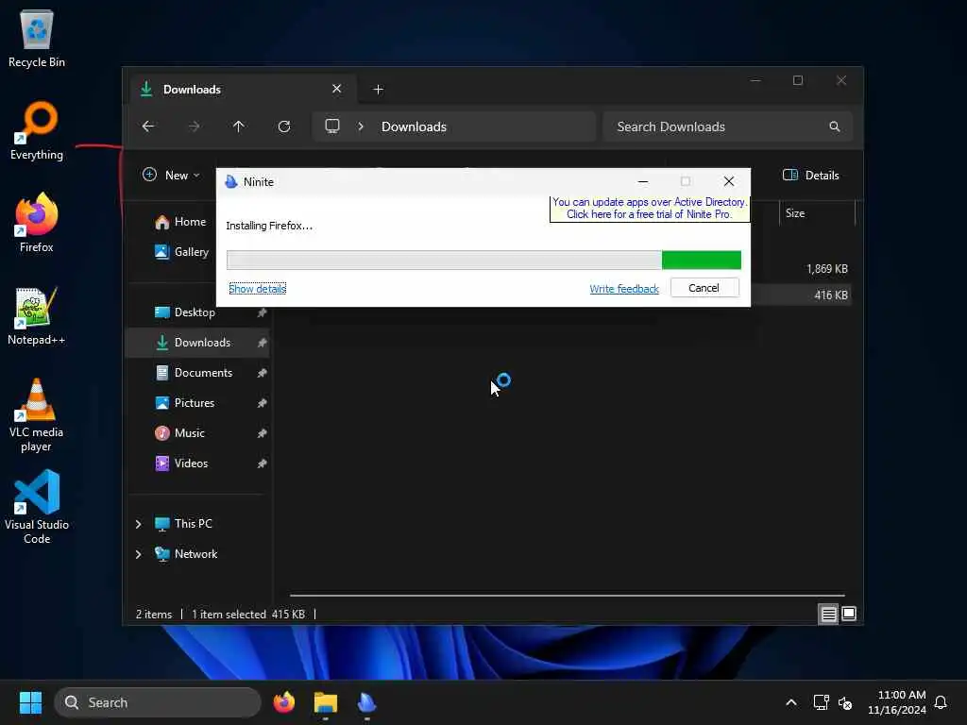Click the muted volume tray icon

tap(845, 702)
